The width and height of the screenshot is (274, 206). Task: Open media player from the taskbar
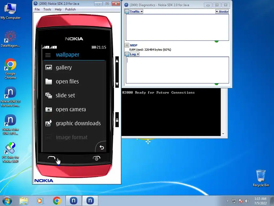click(x=40, y=201)
